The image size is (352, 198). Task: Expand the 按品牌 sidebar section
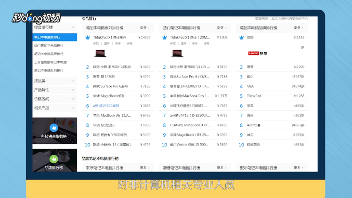73,81
